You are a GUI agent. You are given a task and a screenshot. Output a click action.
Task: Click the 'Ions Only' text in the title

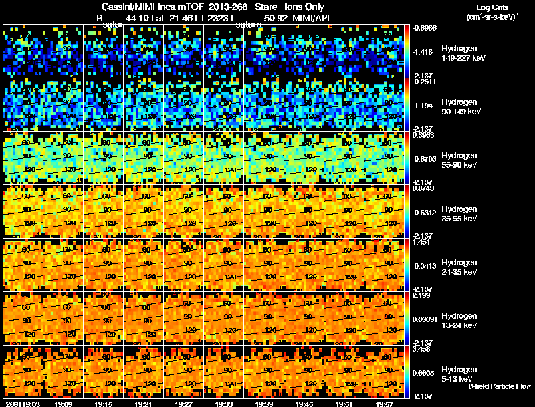point(304,7)
